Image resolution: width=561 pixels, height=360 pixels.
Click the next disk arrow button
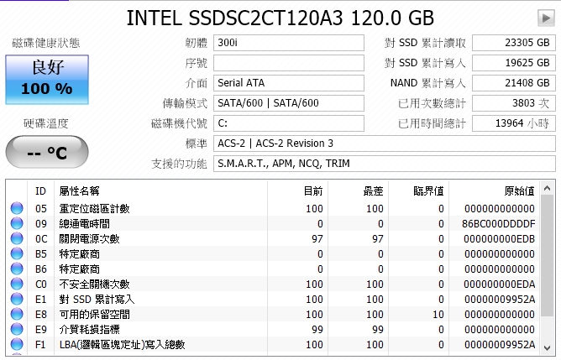(546, 18)
